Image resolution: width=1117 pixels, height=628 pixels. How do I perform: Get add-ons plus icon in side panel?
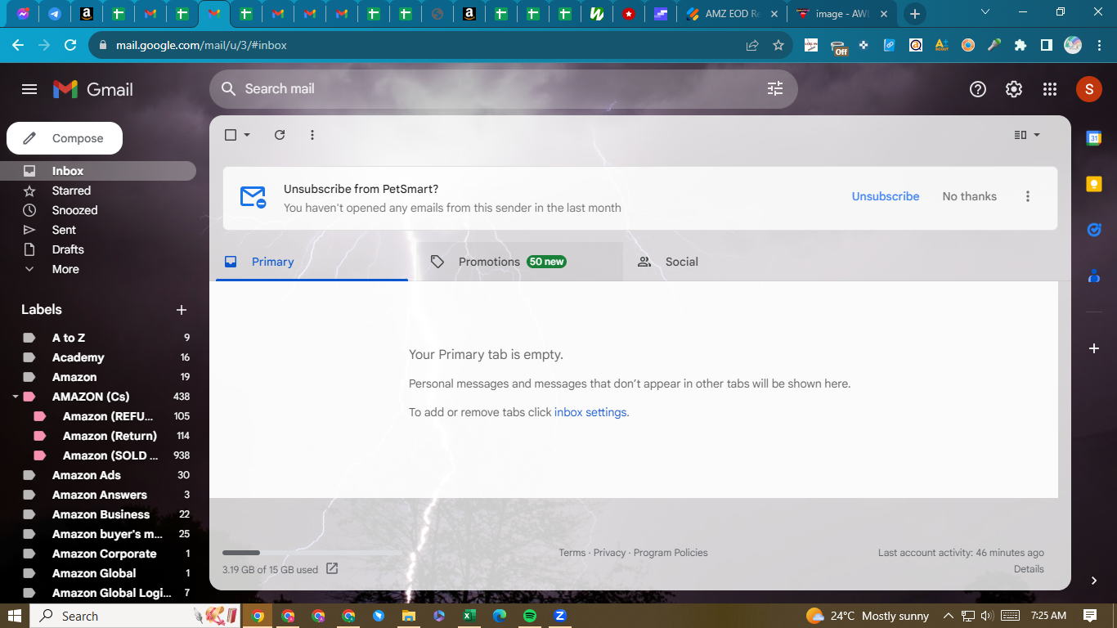(x=1094, y=348)
